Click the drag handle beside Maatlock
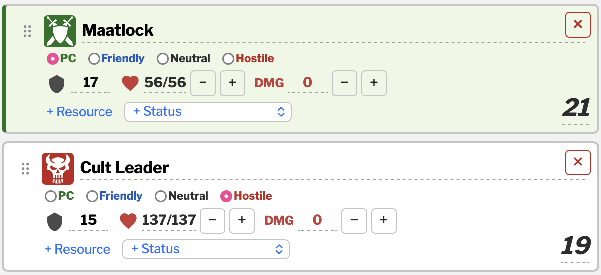 click(x=27, y=31)
